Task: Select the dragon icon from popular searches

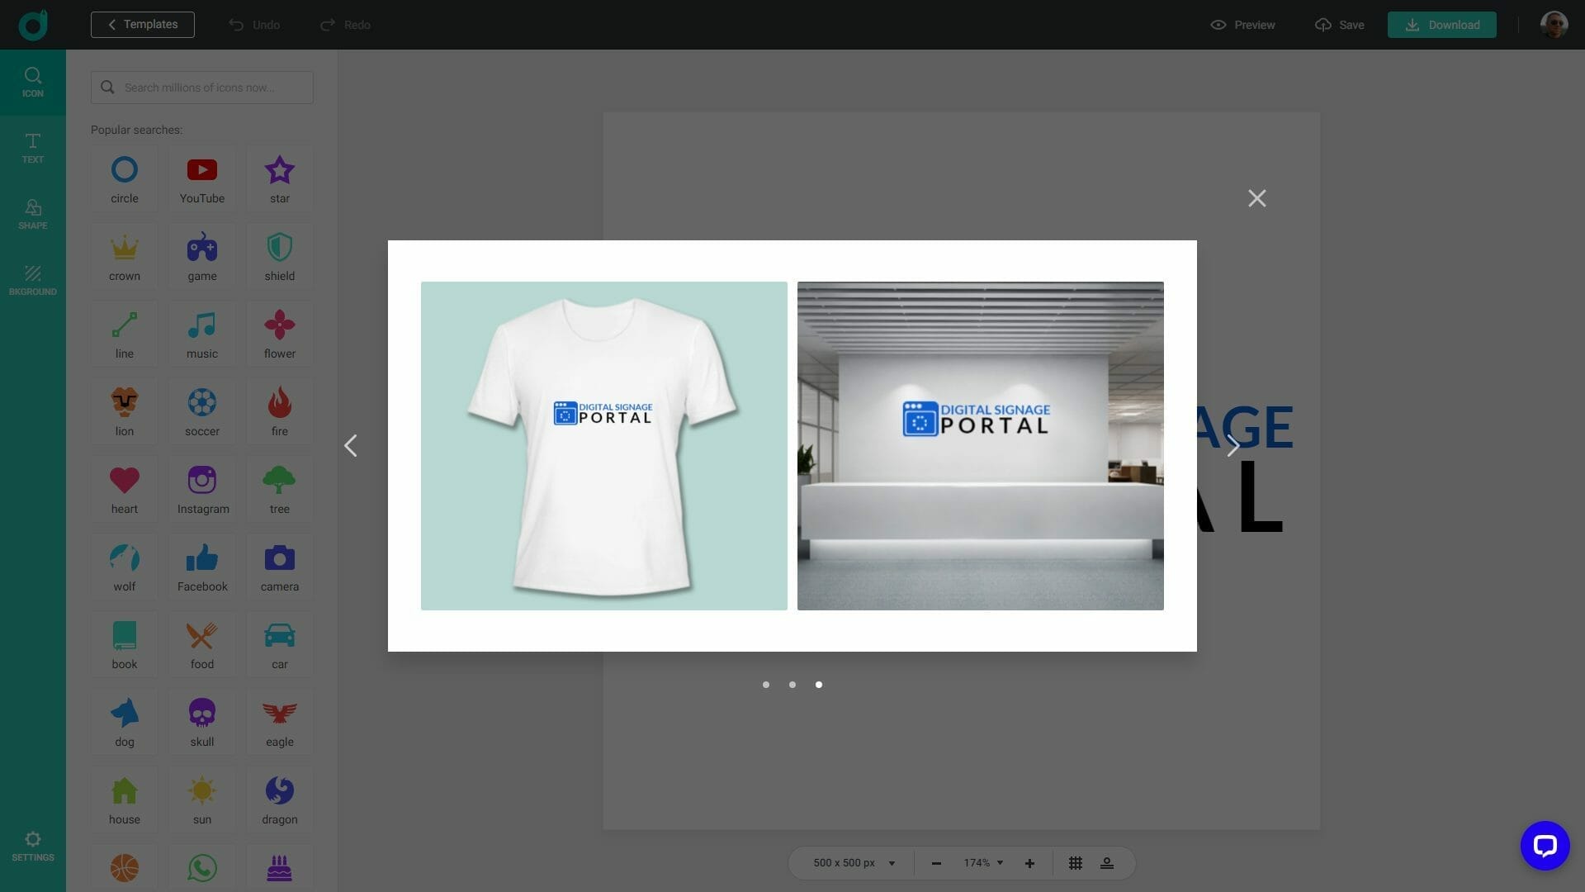Action: tap(279, 799)
